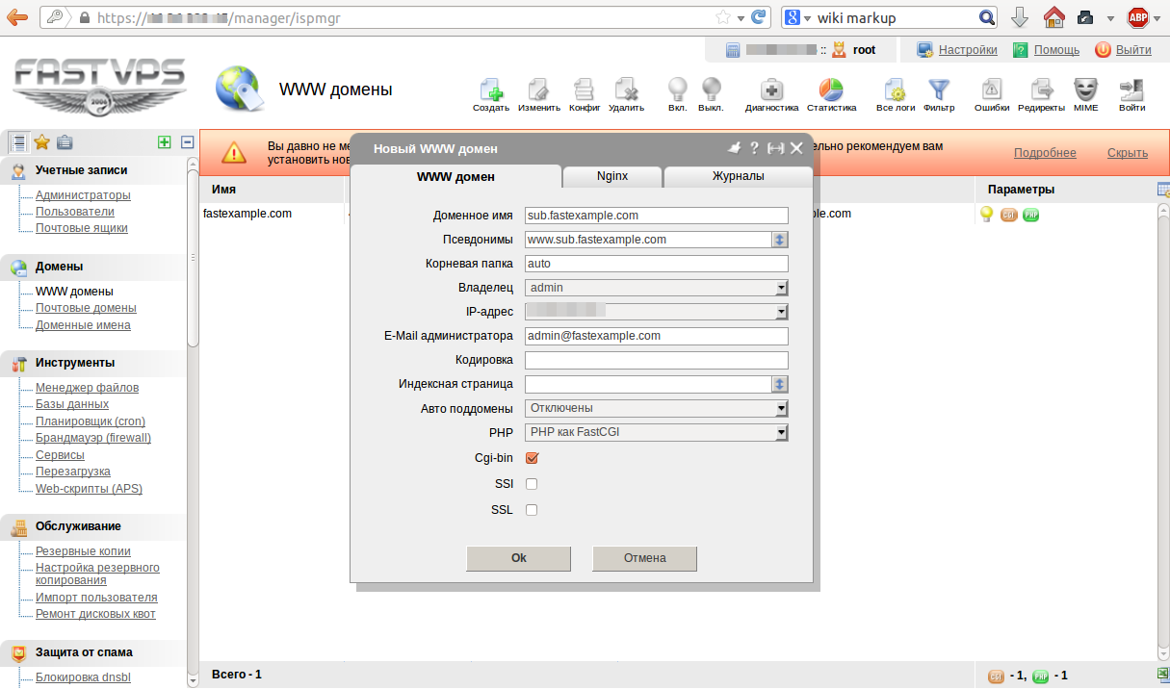Open the Статистика pie chart icon

click(832, 89)
